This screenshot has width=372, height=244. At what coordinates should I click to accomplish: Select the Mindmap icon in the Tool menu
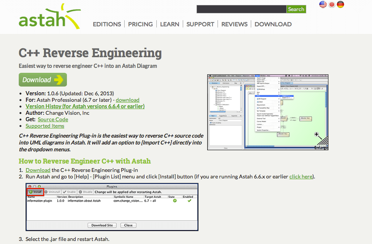pyautogui.click(x=258, y=89)
